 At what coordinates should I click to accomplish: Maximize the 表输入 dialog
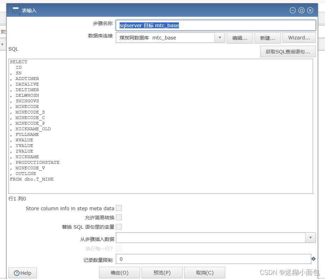[301, 10]
